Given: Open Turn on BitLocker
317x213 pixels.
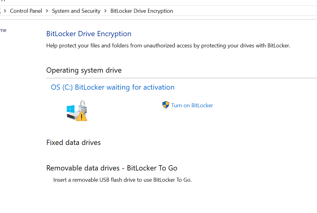Looking at the screenshot, I should coord(192,105).
